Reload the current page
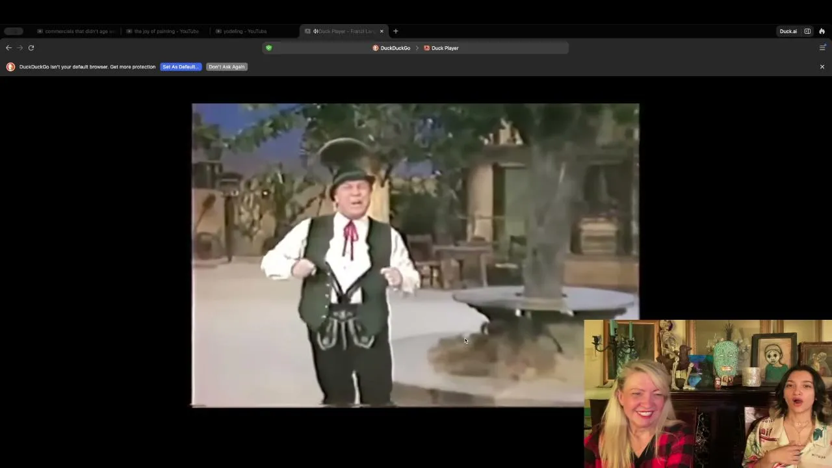Viewport: 832px width, 468px height. [x=31, y=47]
